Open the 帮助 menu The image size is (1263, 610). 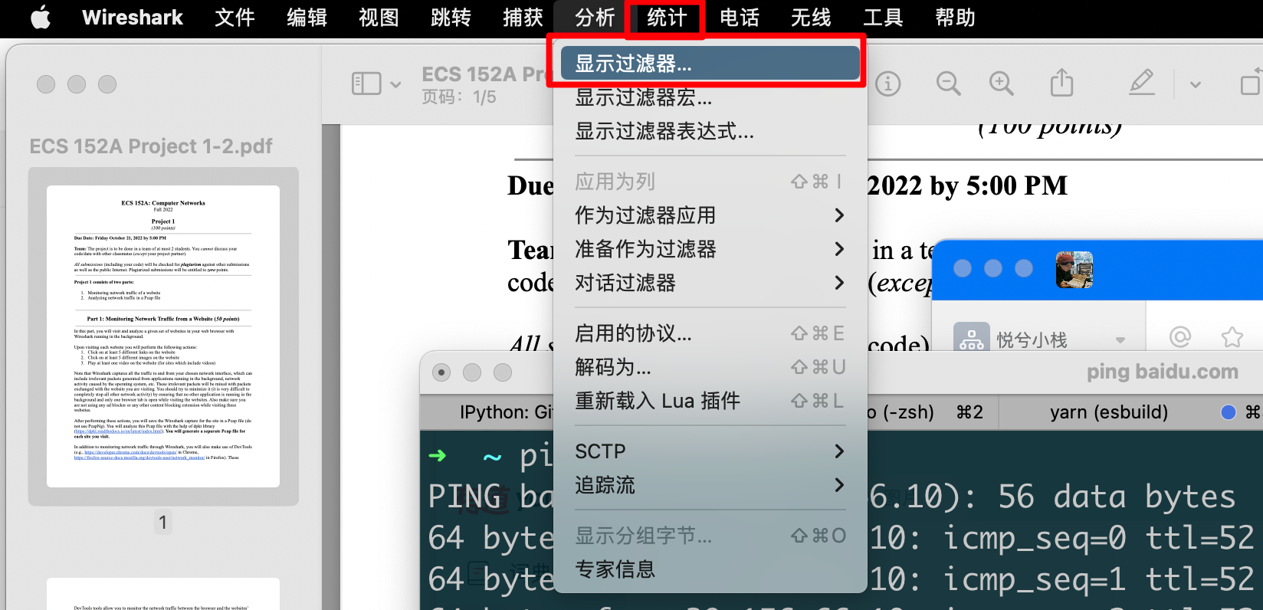pos(955,17)
